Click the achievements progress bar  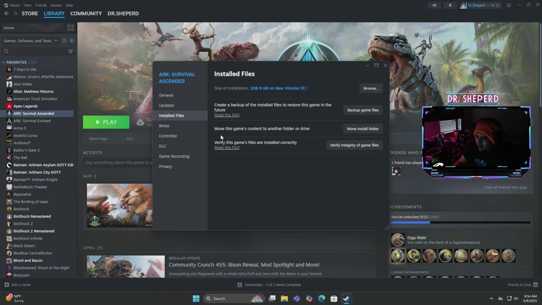[x=461, y=222]
